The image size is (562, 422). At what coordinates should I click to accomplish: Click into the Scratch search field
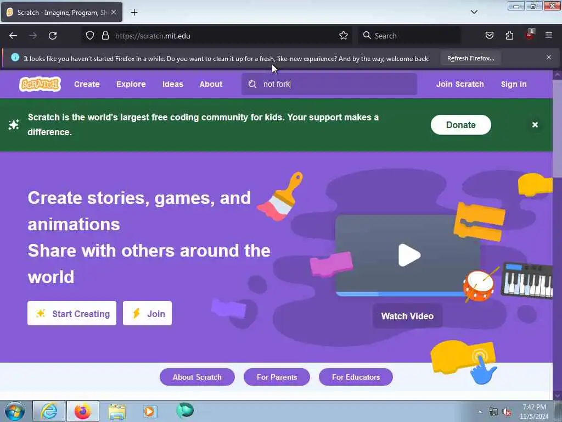329,84
